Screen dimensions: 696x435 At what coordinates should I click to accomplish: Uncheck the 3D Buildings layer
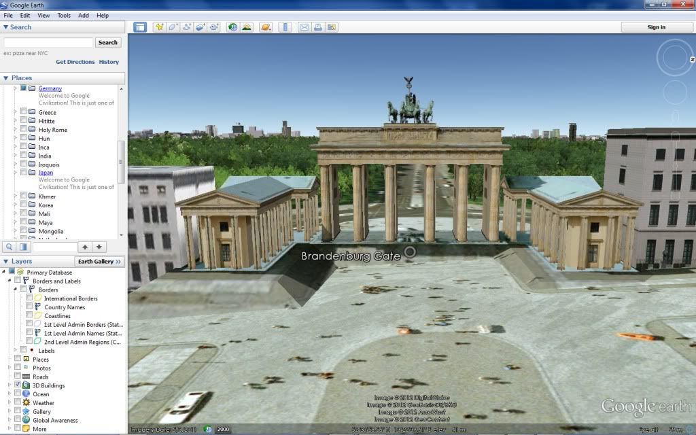click(x=18, y=385)
